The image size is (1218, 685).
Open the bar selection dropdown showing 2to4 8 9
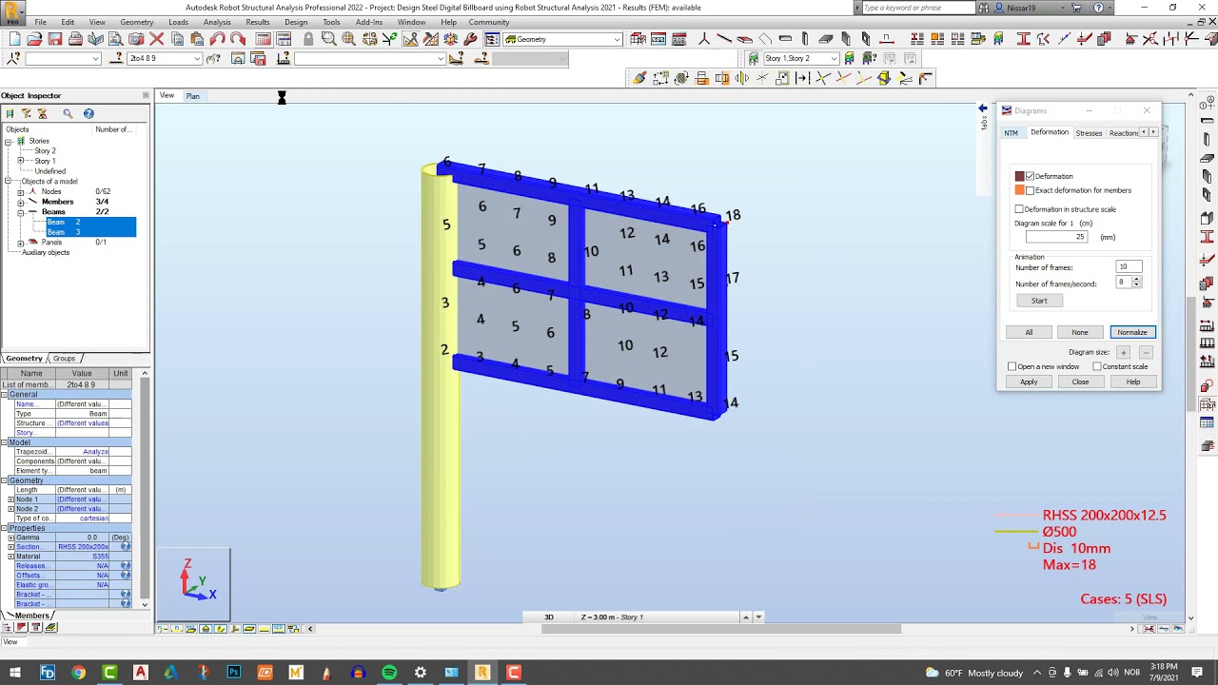pyautogui.click(x=197, y=58)
